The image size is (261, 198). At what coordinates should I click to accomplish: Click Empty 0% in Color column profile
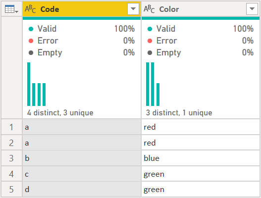click(x=201, y=52)
